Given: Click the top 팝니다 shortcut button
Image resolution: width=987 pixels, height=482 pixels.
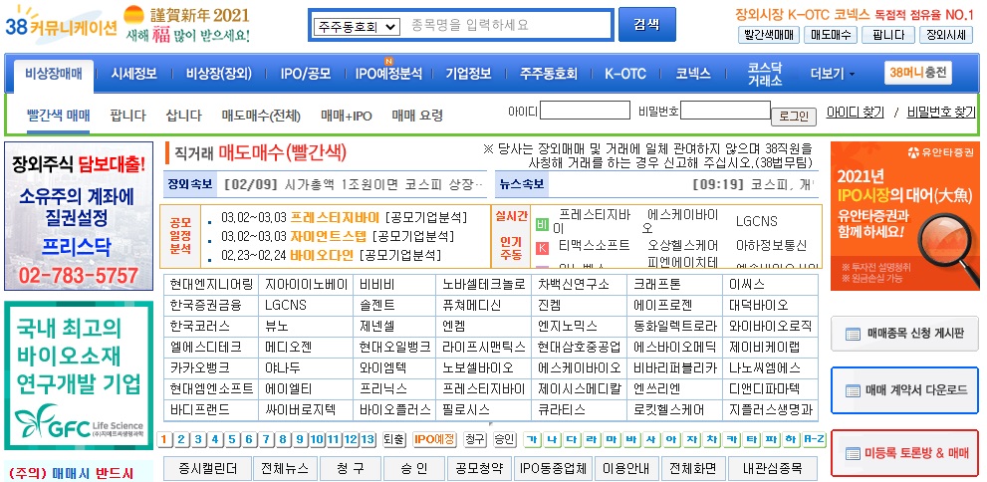Looking at the screenshot, I should [x=888, y=35].
